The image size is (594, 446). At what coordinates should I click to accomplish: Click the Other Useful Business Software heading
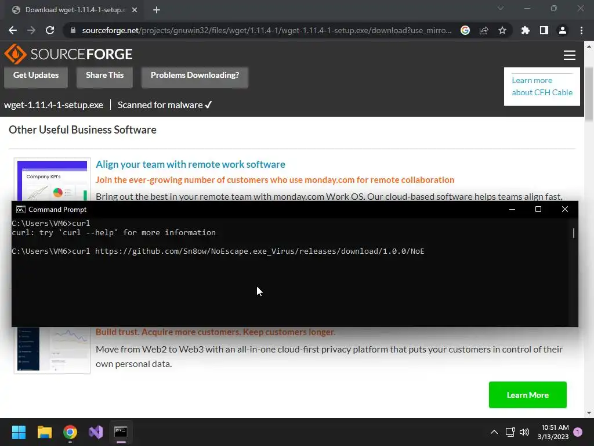(x=82, y=130)
